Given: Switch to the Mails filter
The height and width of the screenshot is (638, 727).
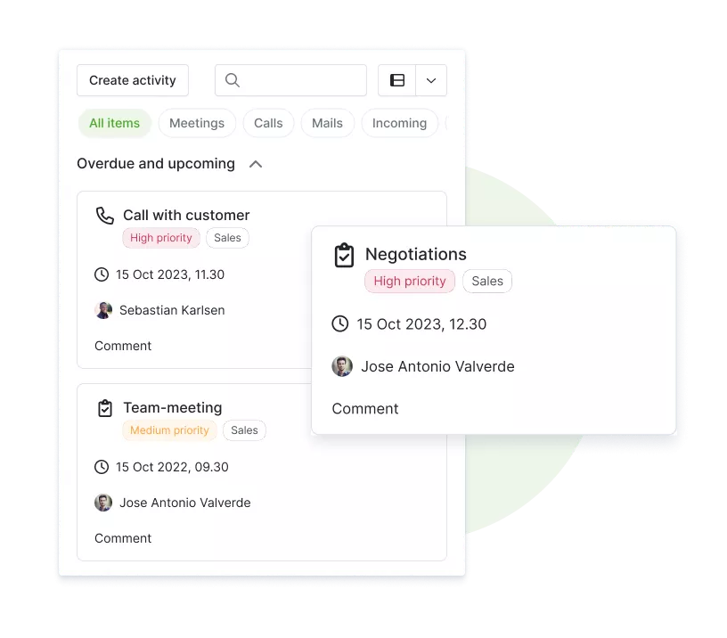Looking at the screenshot, I should [327, 123].
